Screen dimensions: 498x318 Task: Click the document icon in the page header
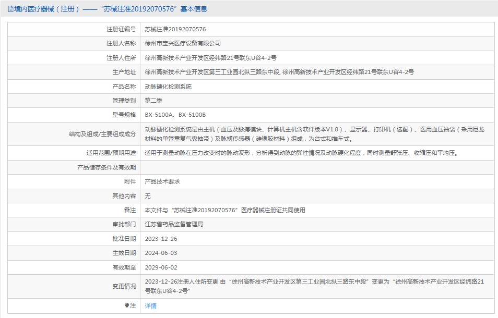(x=10, y=9)
